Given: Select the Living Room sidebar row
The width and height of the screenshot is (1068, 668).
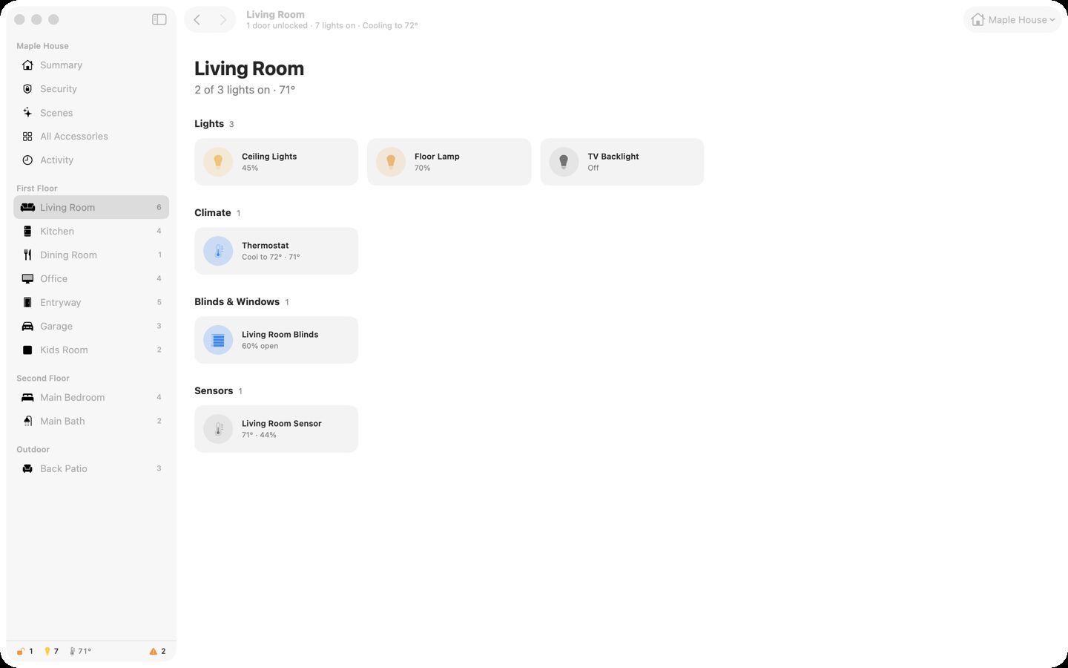Looking at the screenshot, I should pyautogui.click(x=91, y=208).
